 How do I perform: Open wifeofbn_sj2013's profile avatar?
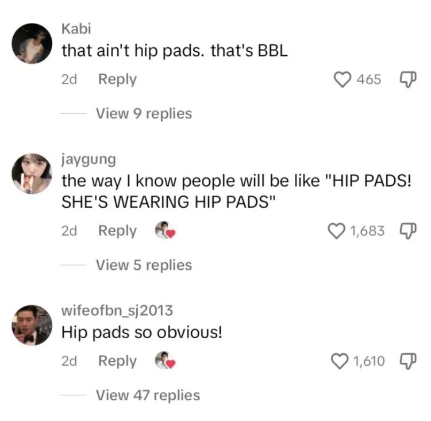coord(32,325)
